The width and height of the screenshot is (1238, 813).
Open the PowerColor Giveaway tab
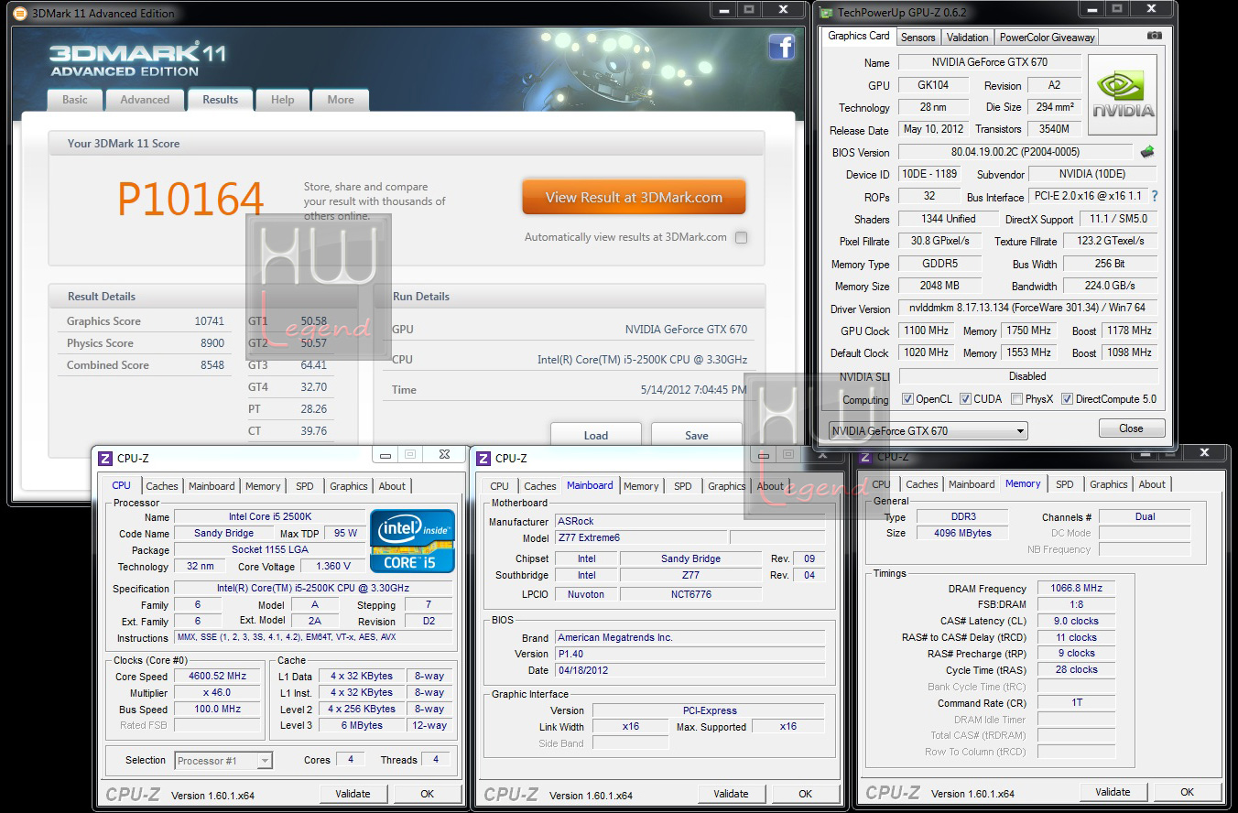[x=1047, y=38]
